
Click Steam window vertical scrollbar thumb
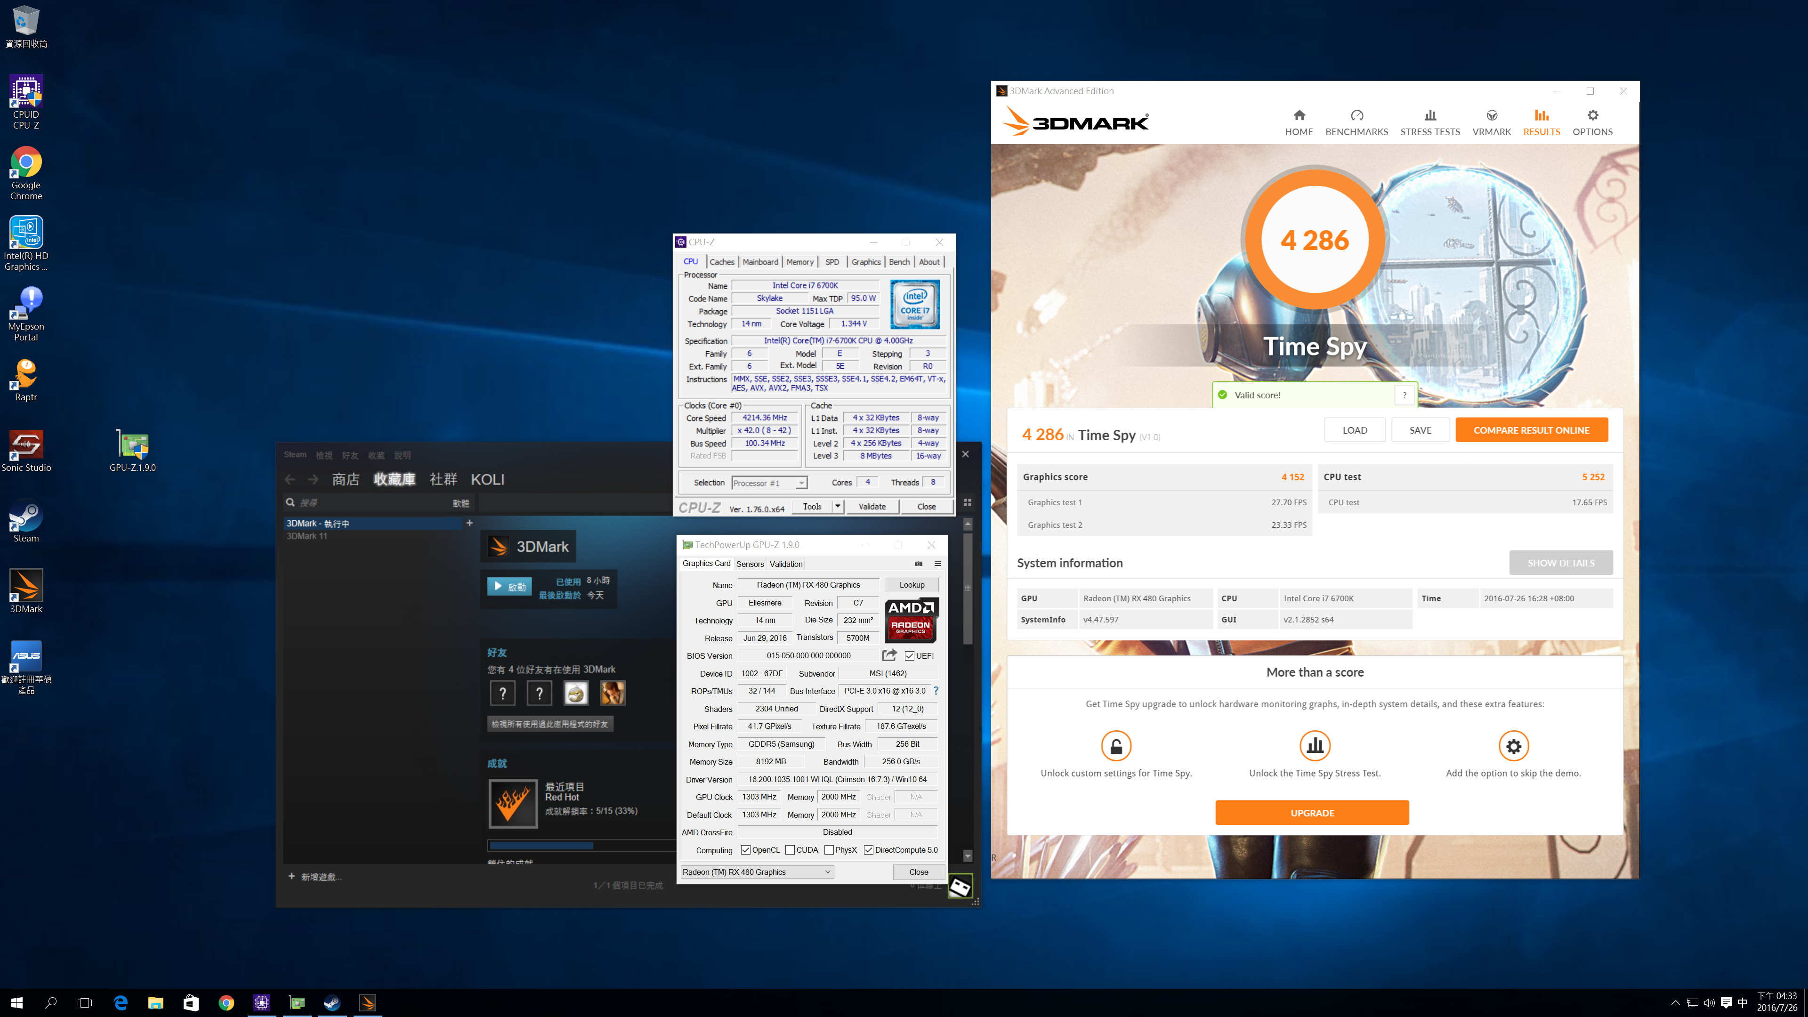pos(968,588)
